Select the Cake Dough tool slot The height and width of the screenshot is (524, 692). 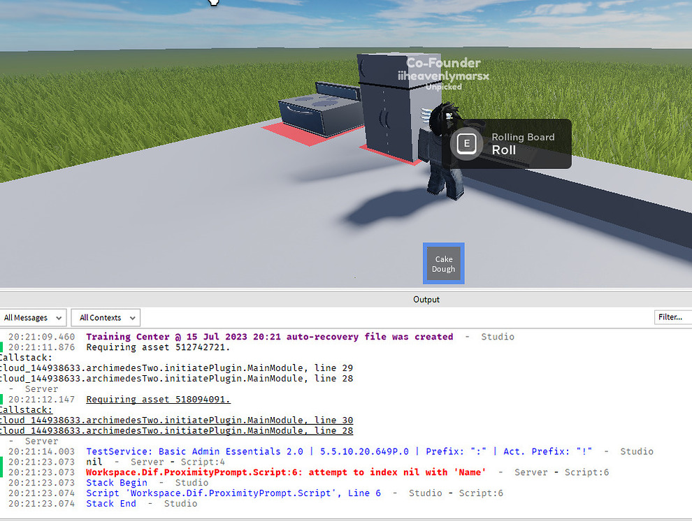[443, 263]
